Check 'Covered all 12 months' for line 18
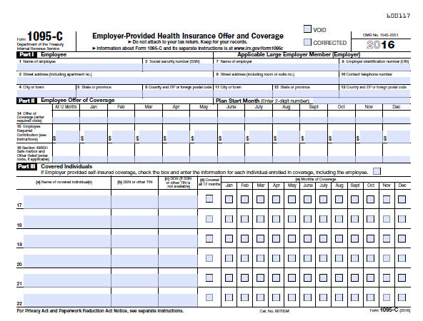Image resolution: width=423 pixels, height=321 pixels. [209, 219]
